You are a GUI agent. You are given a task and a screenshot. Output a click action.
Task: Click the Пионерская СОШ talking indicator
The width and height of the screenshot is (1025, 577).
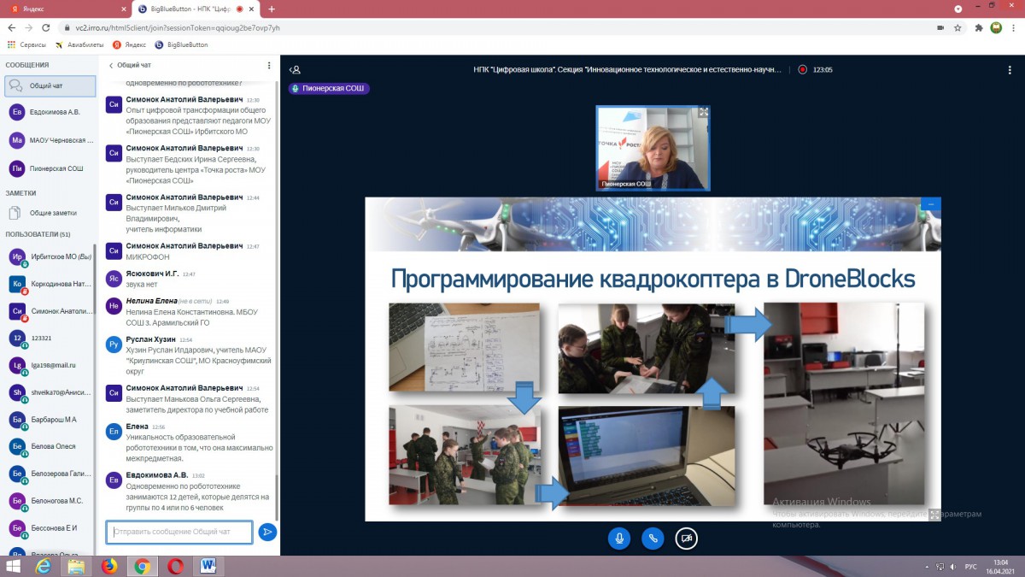coord(329,88)
